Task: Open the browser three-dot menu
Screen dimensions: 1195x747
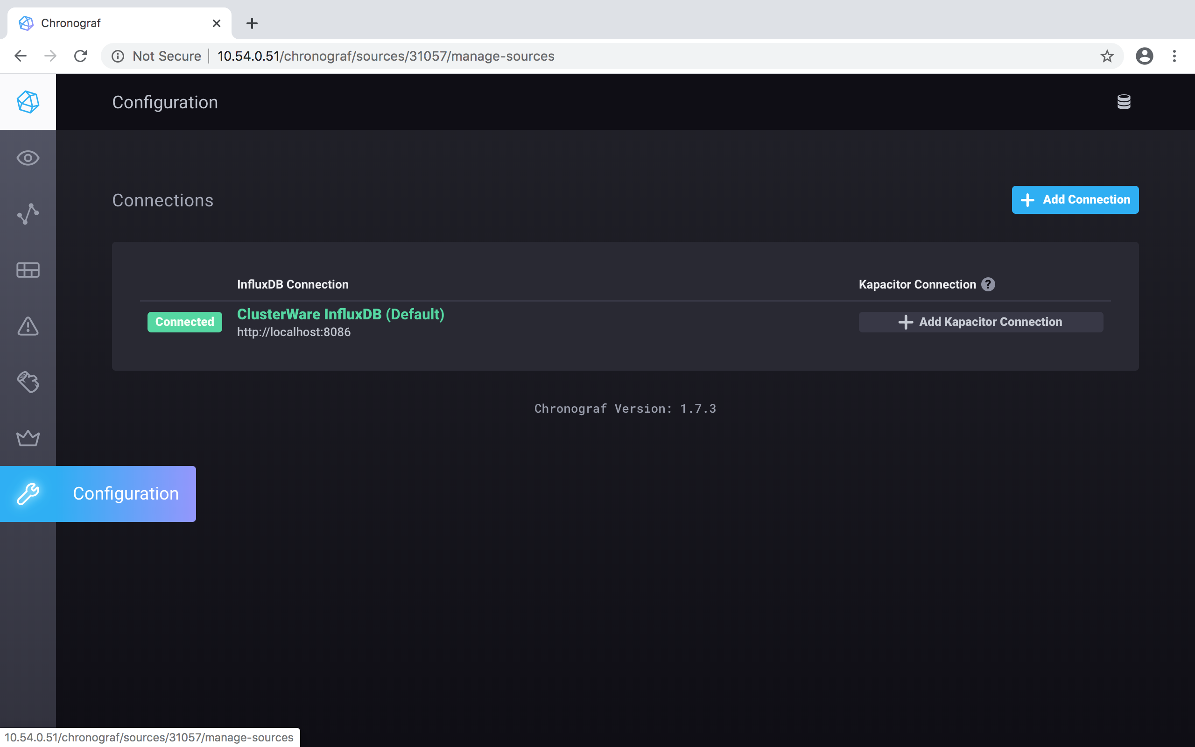Action: (x=1174, y=56)
